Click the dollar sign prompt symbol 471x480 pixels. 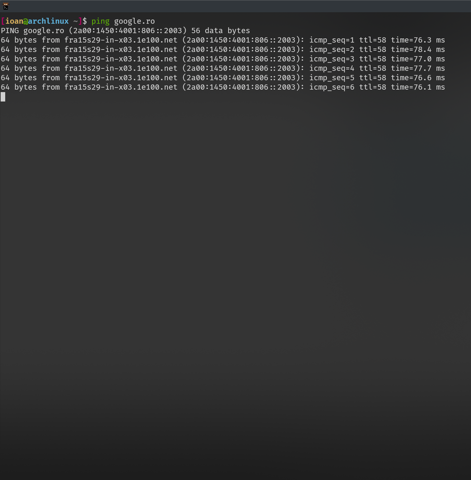(85, 21)
